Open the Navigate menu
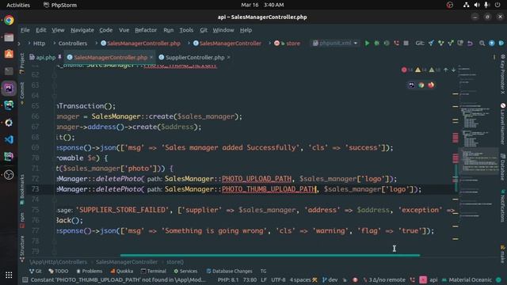Viewport: 507px width, 285px height. pyautogui.click(x=82, y=30)
